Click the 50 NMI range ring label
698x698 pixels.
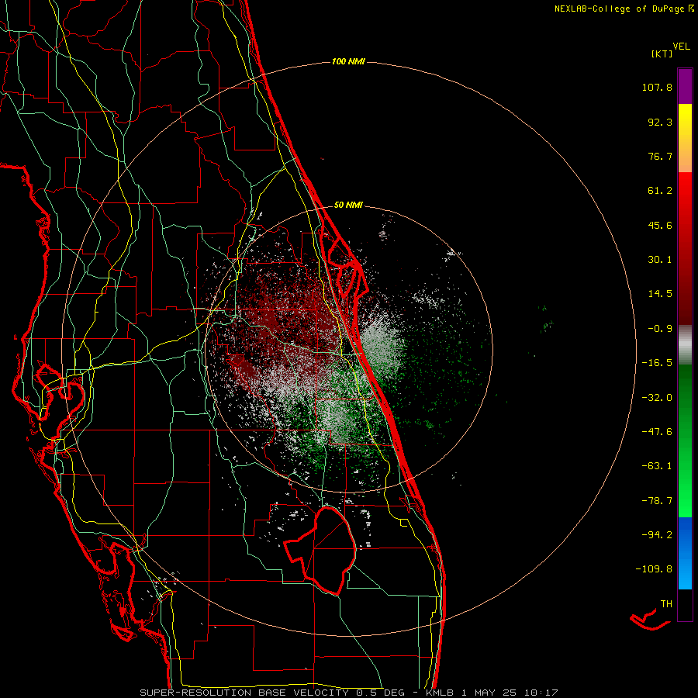(348, 206)
